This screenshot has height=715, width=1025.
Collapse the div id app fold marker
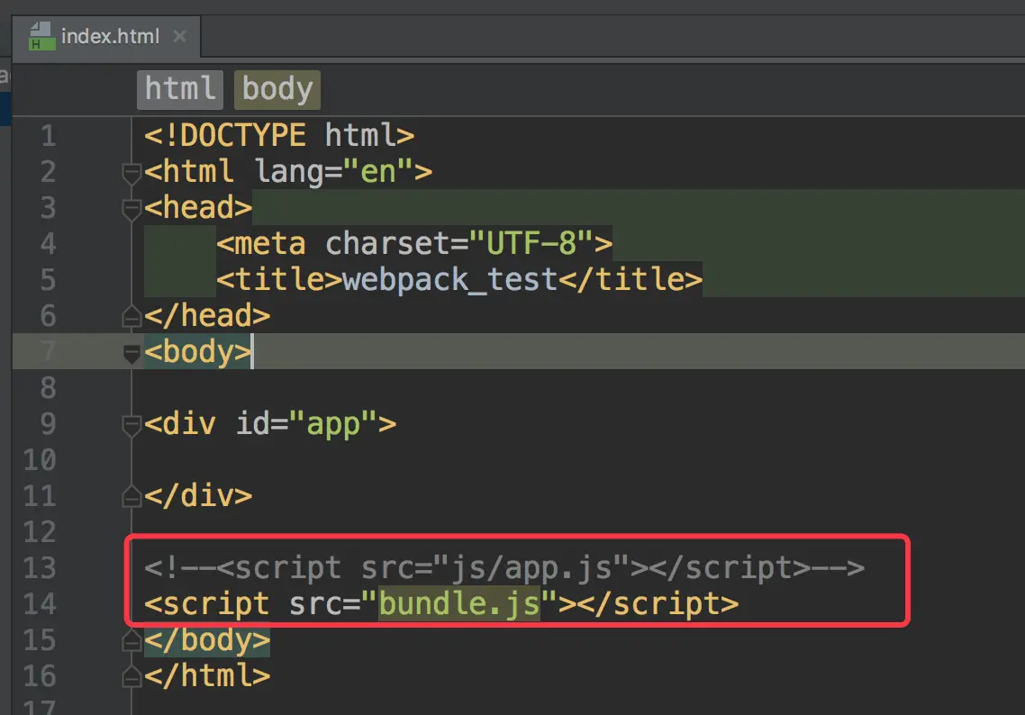tap(132, 425)
